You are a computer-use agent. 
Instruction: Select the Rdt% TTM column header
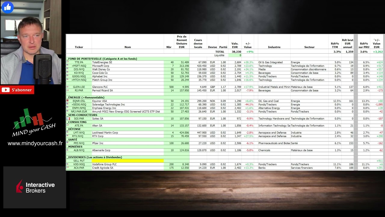335,45
